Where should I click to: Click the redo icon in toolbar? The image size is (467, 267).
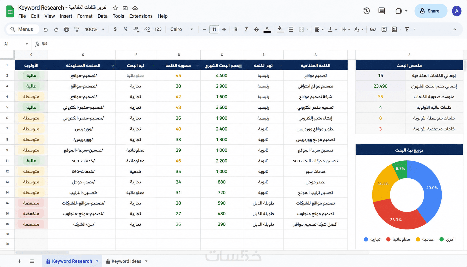(56, 29)
